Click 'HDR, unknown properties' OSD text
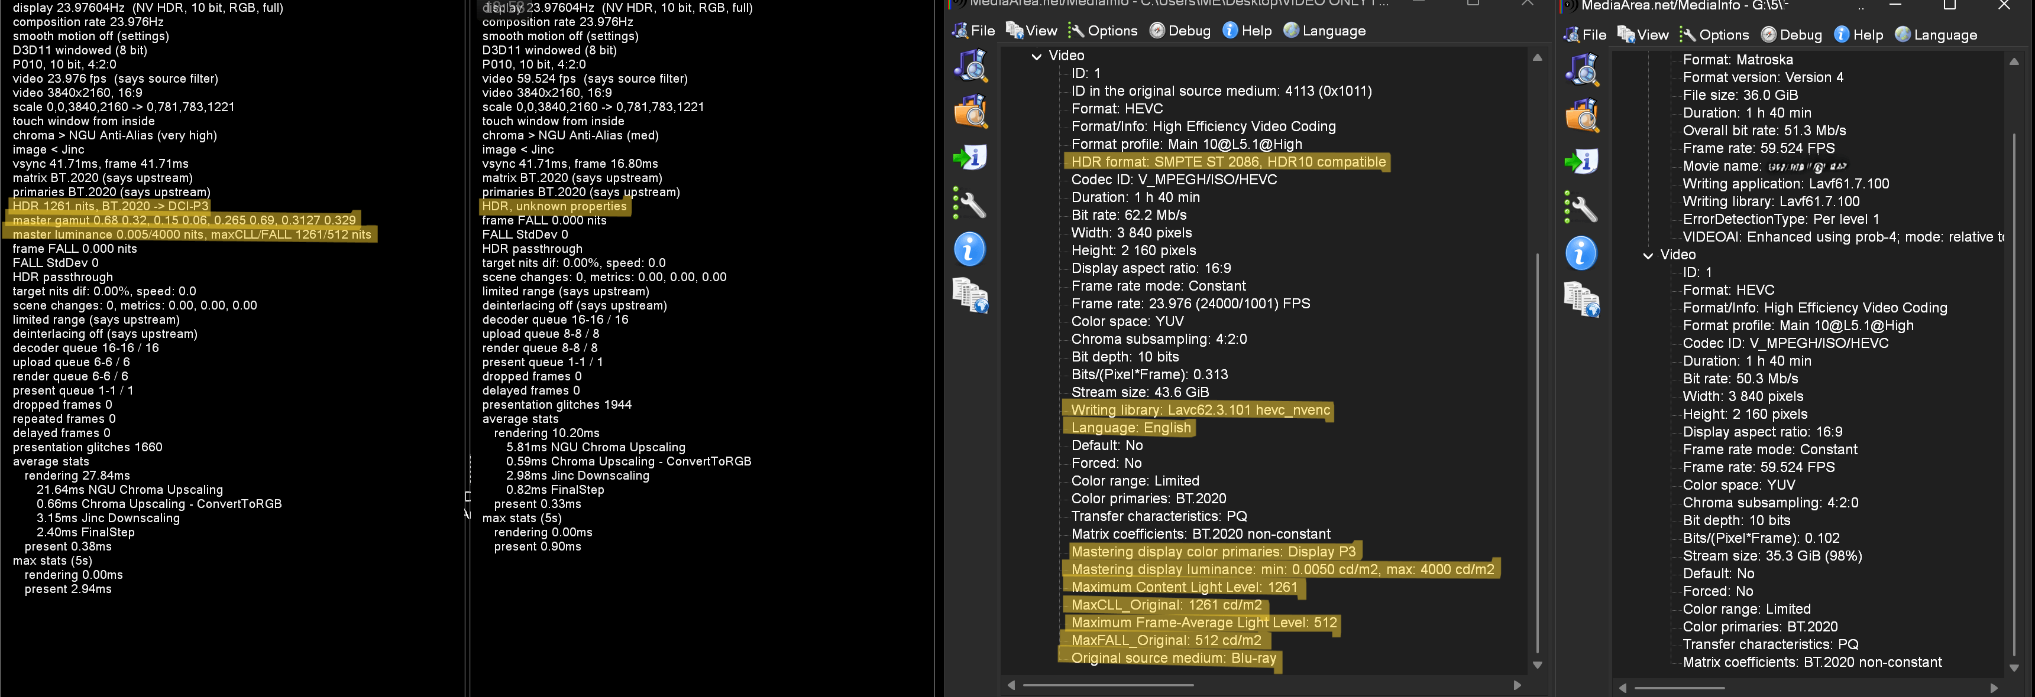Screen dimensions: 2035x697 554,206
